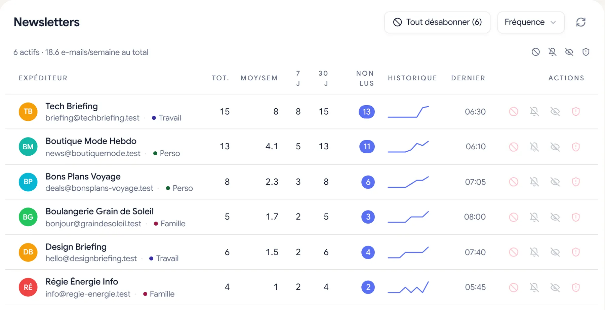This screenshot has height=310, width=605.
Task: Click unread badge 13 for Tech Briefing
Action: tap(367, 112)
